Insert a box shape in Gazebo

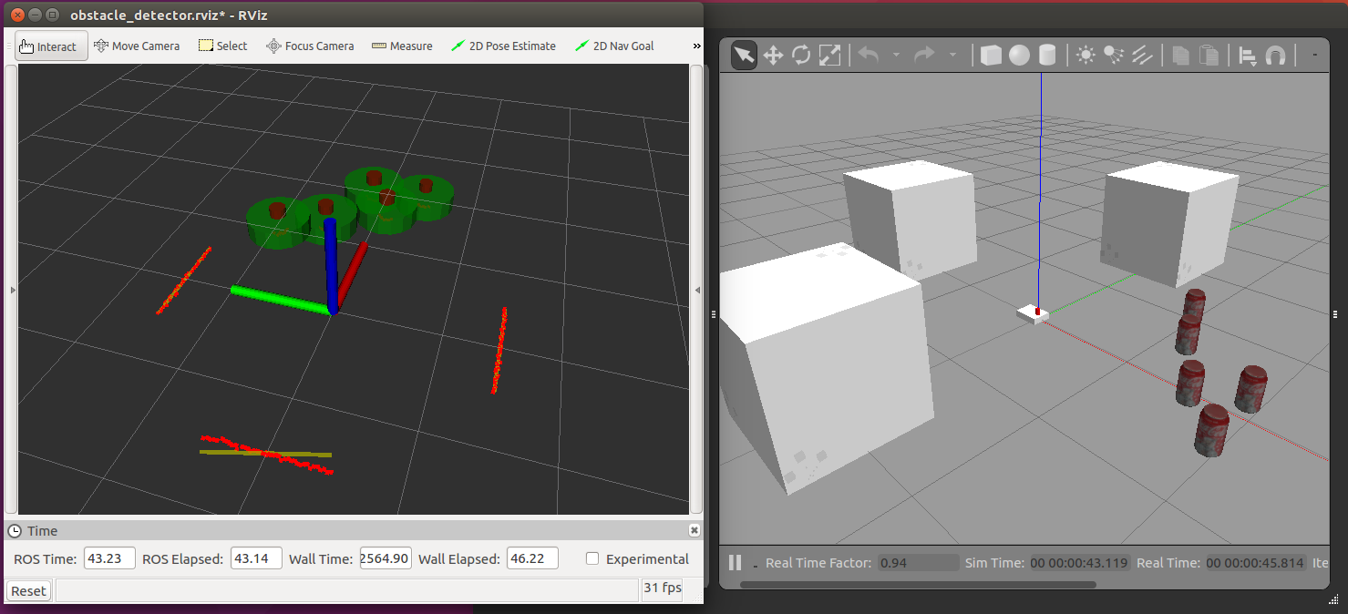991,56
